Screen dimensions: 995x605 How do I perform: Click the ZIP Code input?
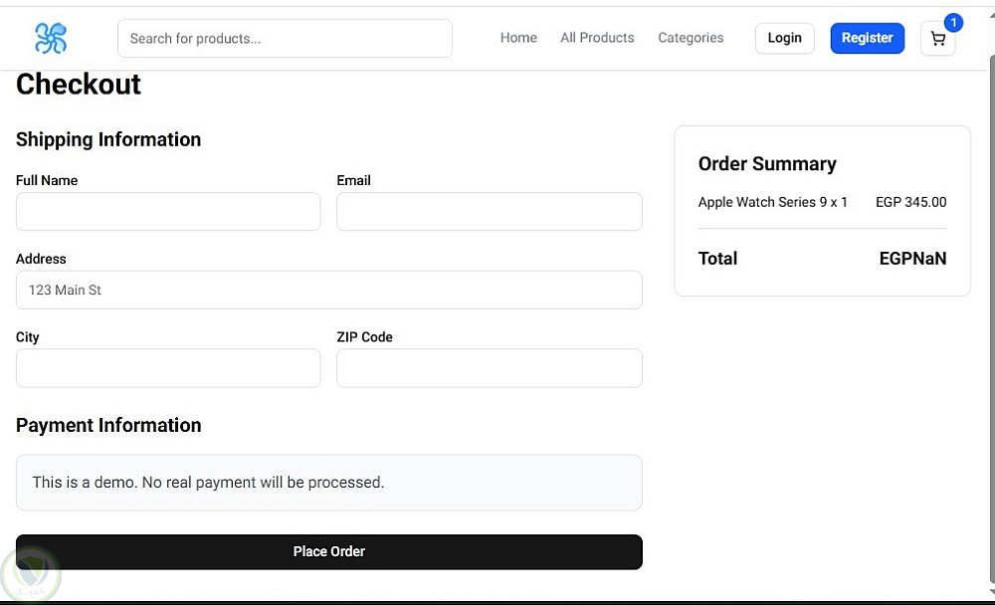tap(490, 368)
